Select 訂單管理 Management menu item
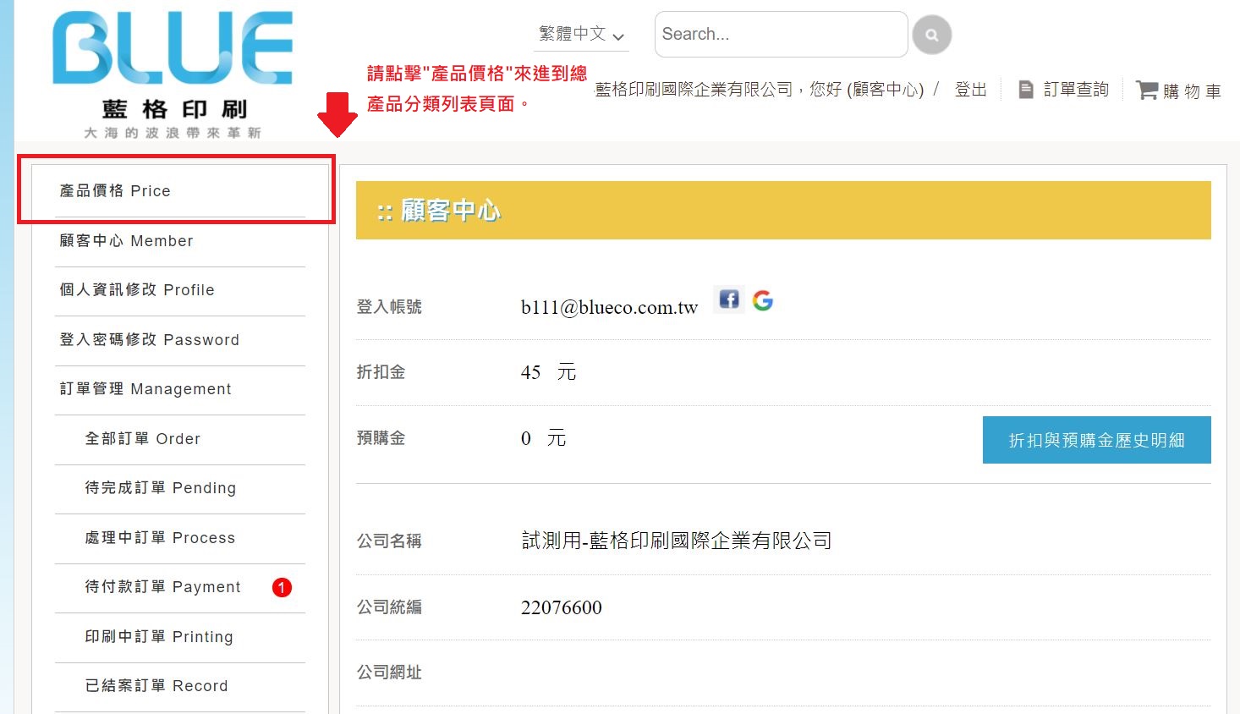This screenshot has height=714, width=1240. coord(180,389)
